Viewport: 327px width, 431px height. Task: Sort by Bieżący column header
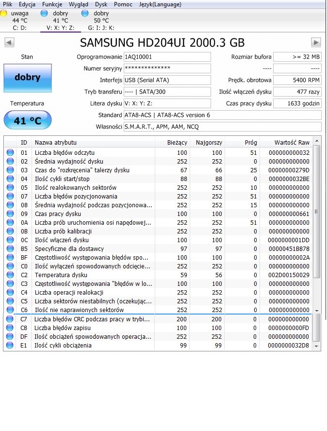(172, 143)
